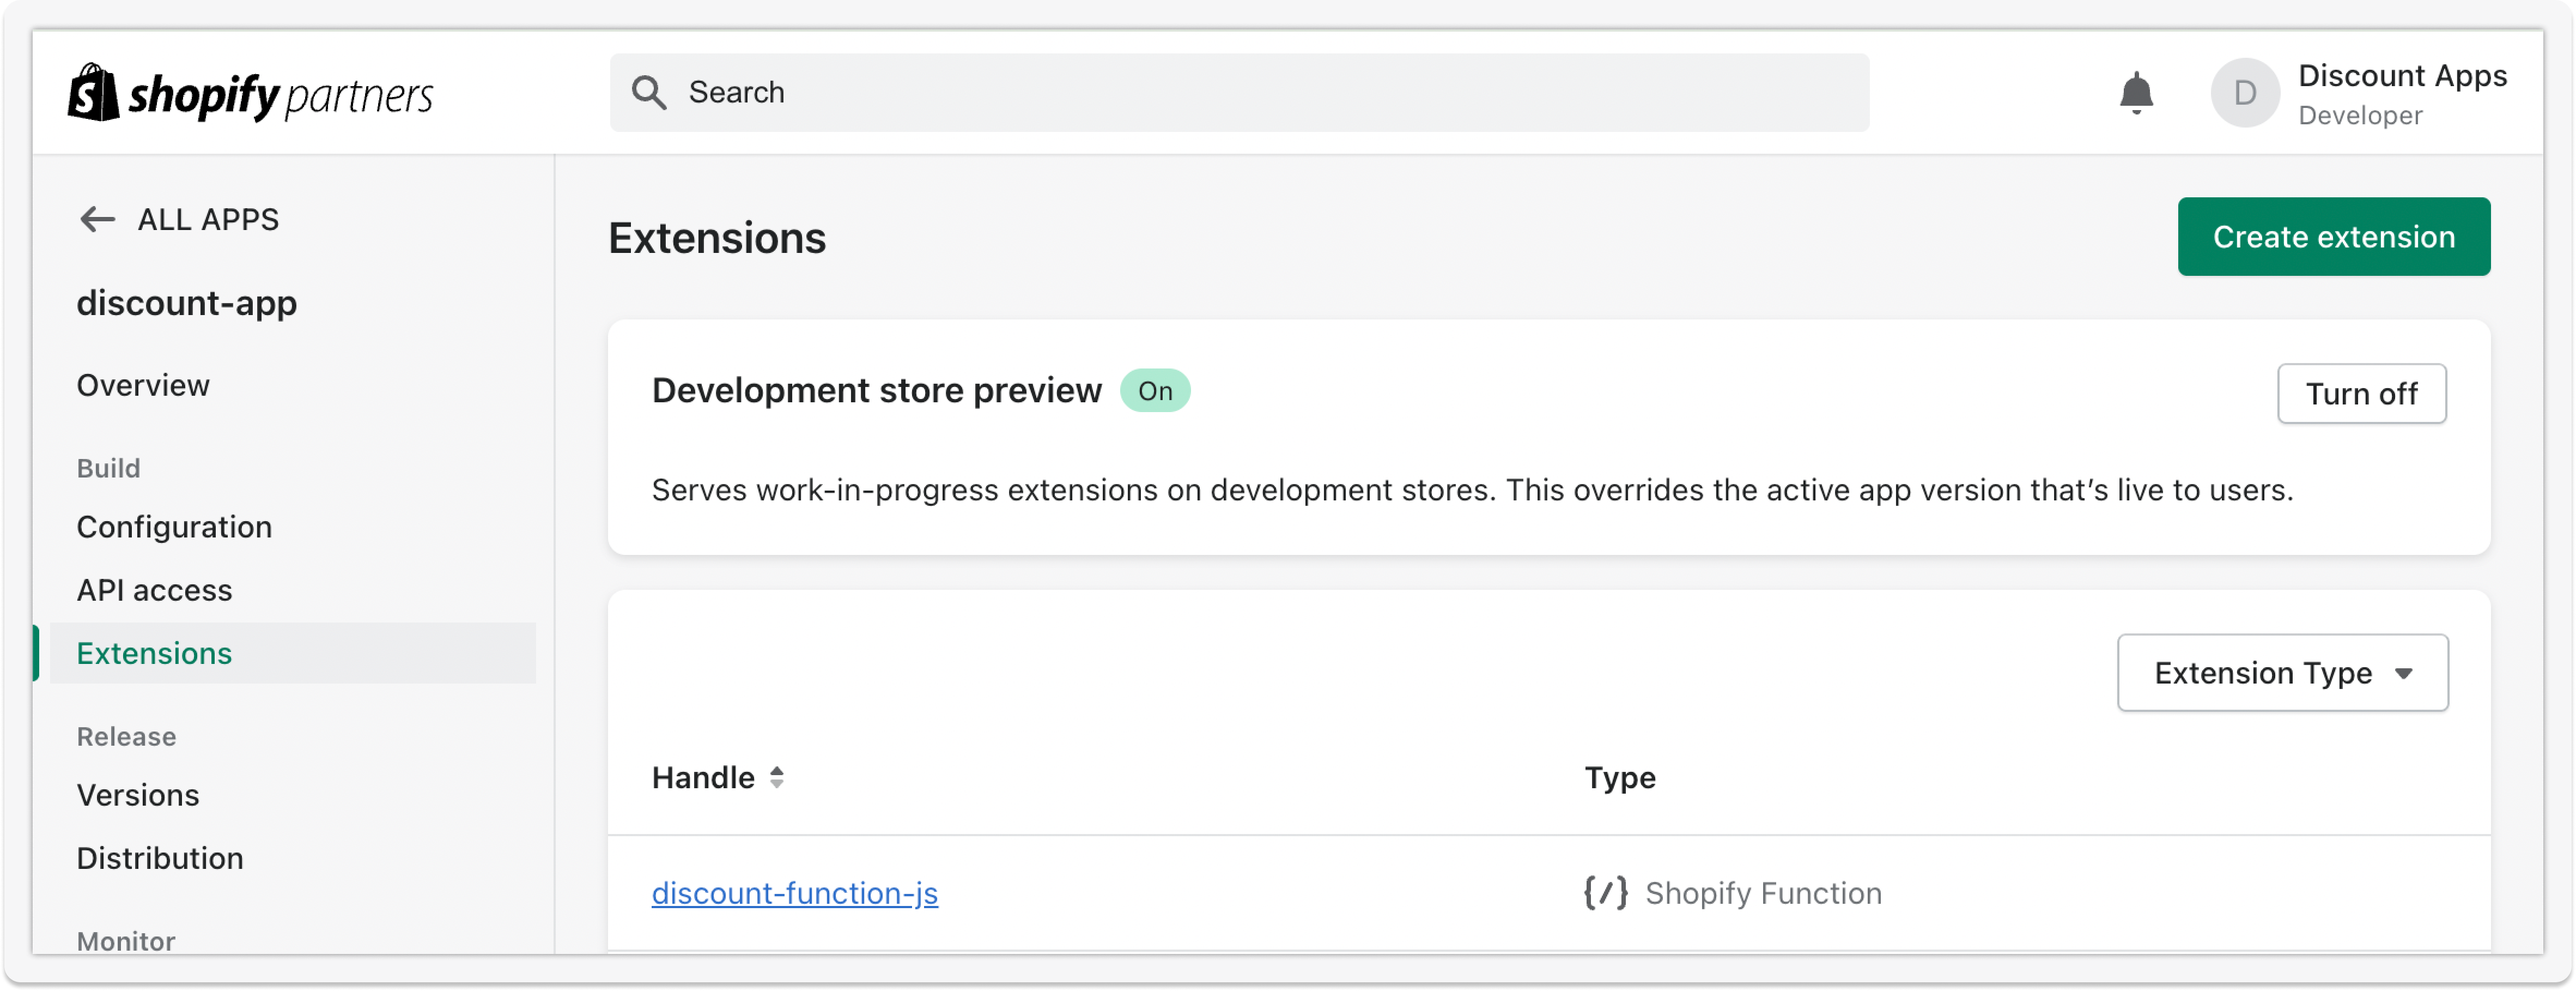The height and width of the screenshot is (991, 2576).
Task: Click the On status badge
Action: point(1155,390)
